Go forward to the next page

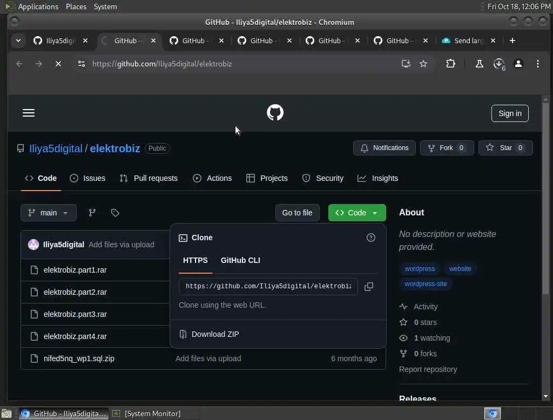(x=39, y=64)
